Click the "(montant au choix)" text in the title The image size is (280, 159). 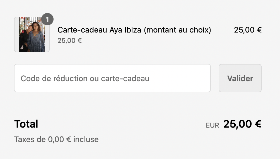177,30
